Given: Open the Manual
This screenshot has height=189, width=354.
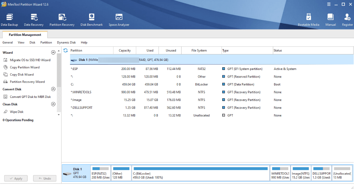Looking at the screenshot, I should pyautogui.click(x=331, y=20).
